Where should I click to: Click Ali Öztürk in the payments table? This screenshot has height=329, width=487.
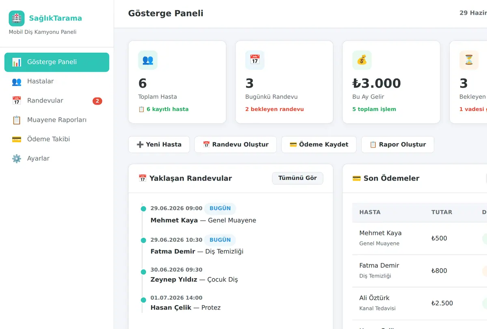(x=374, y=298)
